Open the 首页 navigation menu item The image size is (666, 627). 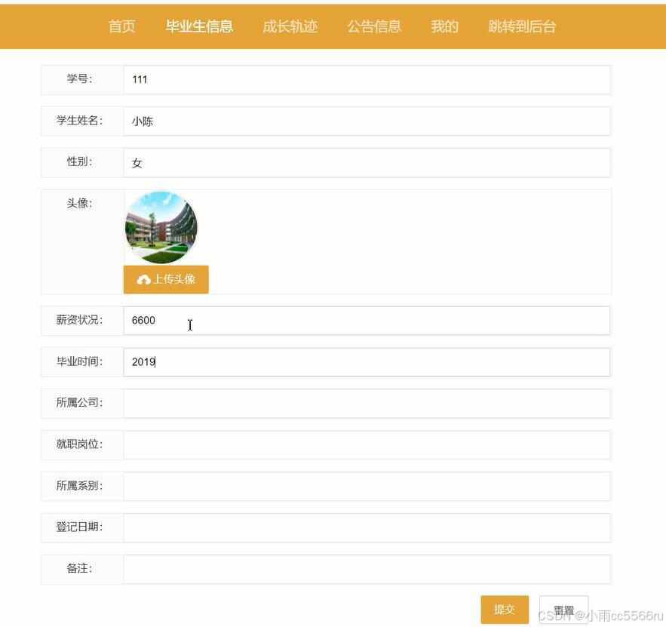122,26
